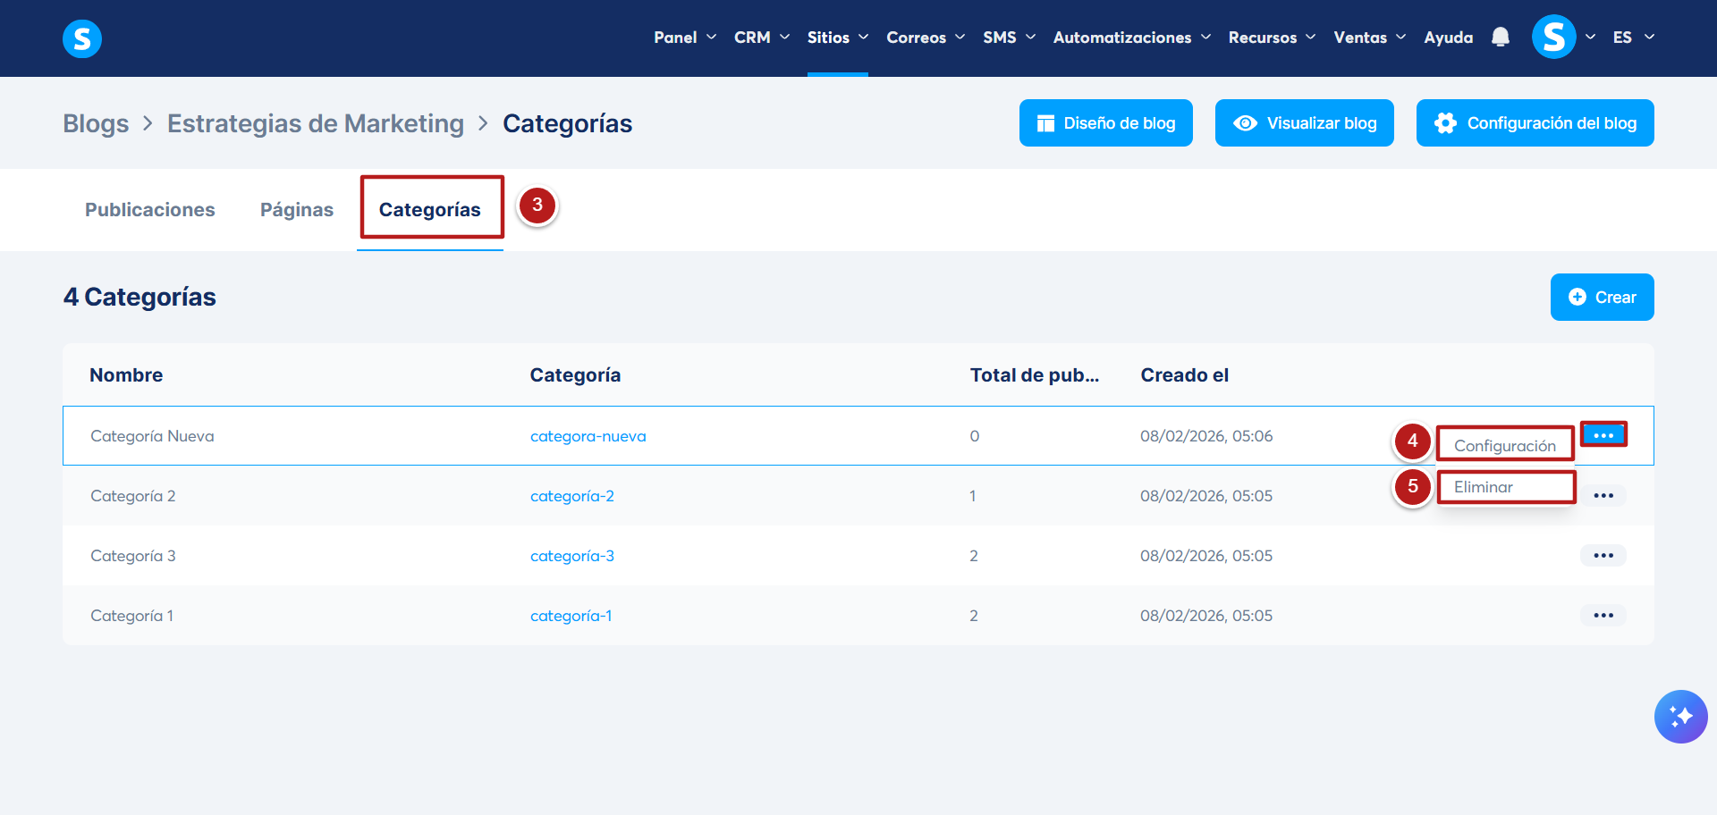Click the Categoría 1 creation date

click(x=1206, y=616)
